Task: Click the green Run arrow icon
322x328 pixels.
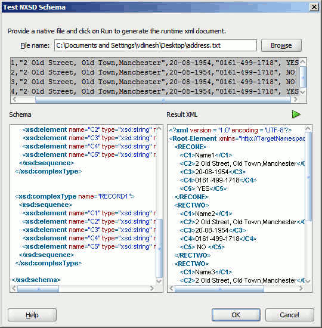Action: pos(296,115)
